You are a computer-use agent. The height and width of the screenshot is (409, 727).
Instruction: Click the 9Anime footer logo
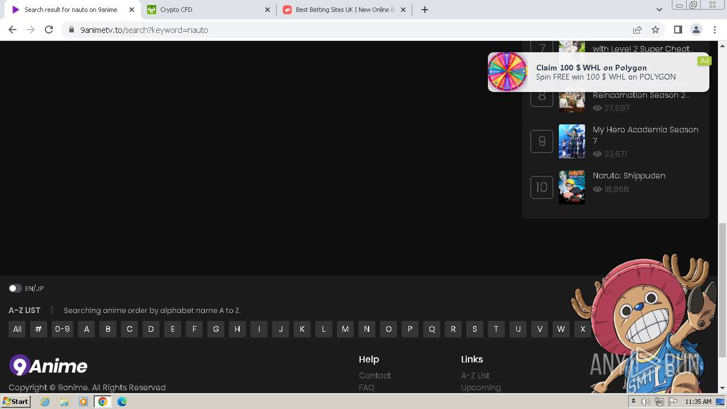click(x=48, y=365)
